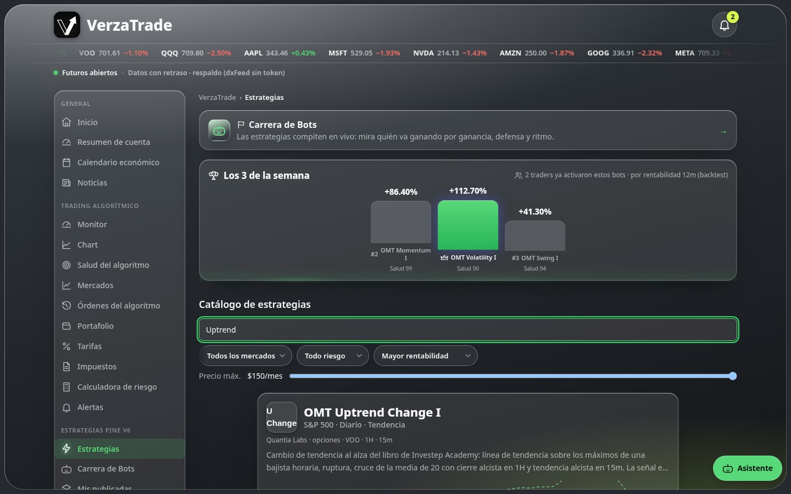Open the Mayor rentabilidad sort dropdown
The width and height of the screenshot is (791, 494).
426,356
